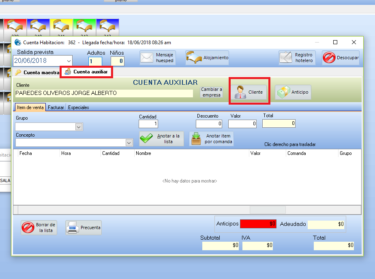Click the Cambiar a empresa button

coord(211,92)
